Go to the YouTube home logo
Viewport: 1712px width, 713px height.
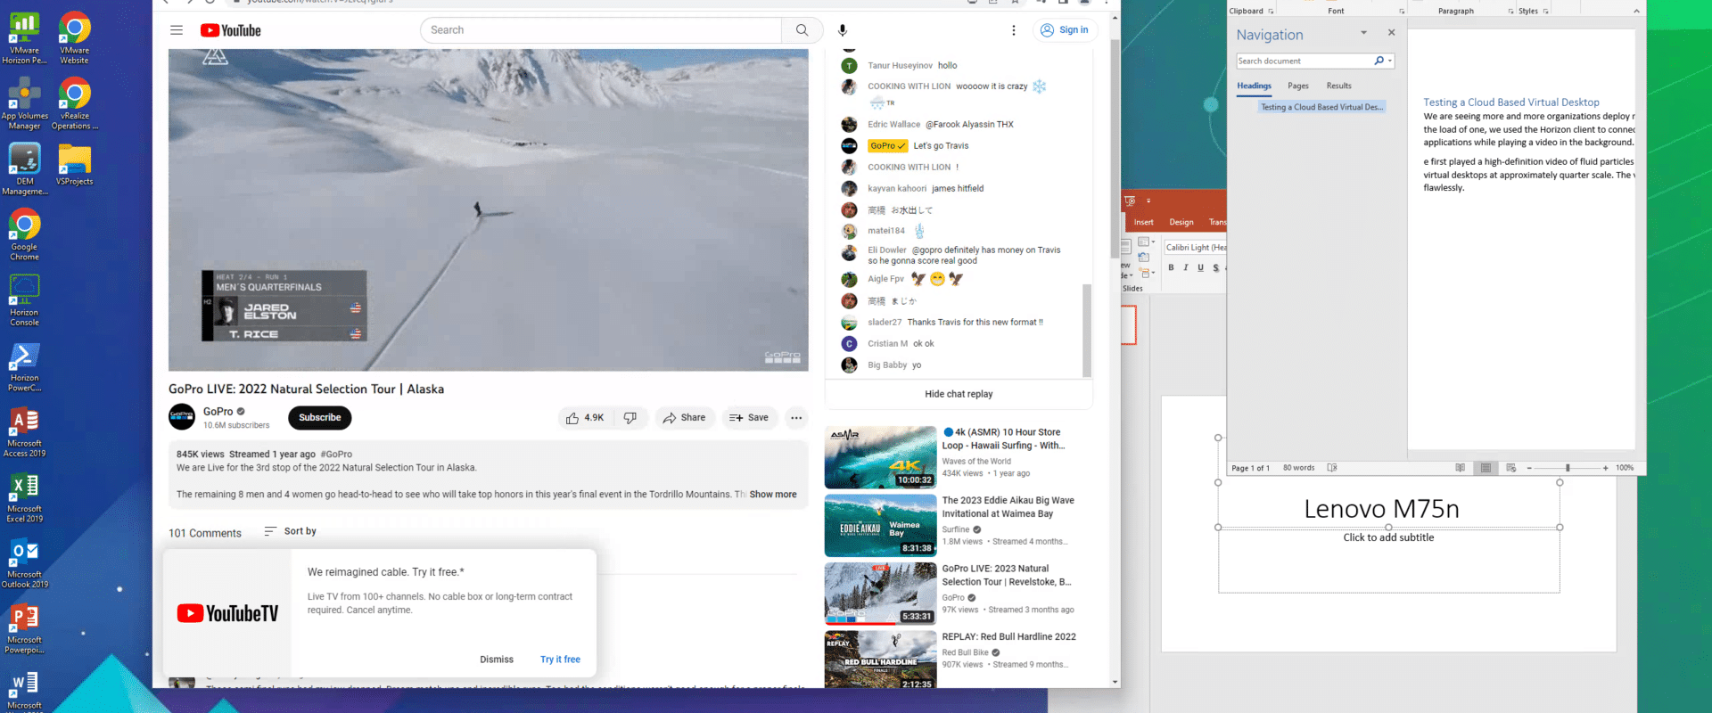pos(231,30)
